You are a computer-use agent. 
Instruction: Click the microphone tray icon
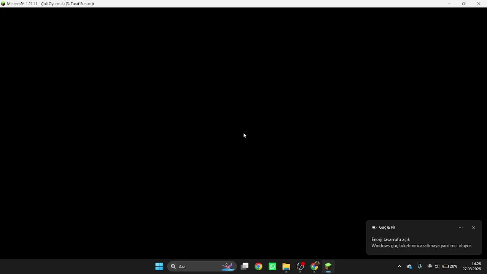click(x=420, y=266)
